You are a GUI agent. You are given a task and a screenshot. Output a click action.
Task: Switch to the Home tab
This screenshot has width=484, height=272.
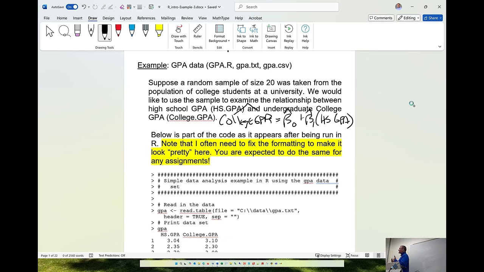pyautogui.click(x=62, y=18)
